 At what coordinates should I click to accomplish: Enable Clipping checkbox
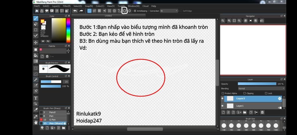[245, 93]
